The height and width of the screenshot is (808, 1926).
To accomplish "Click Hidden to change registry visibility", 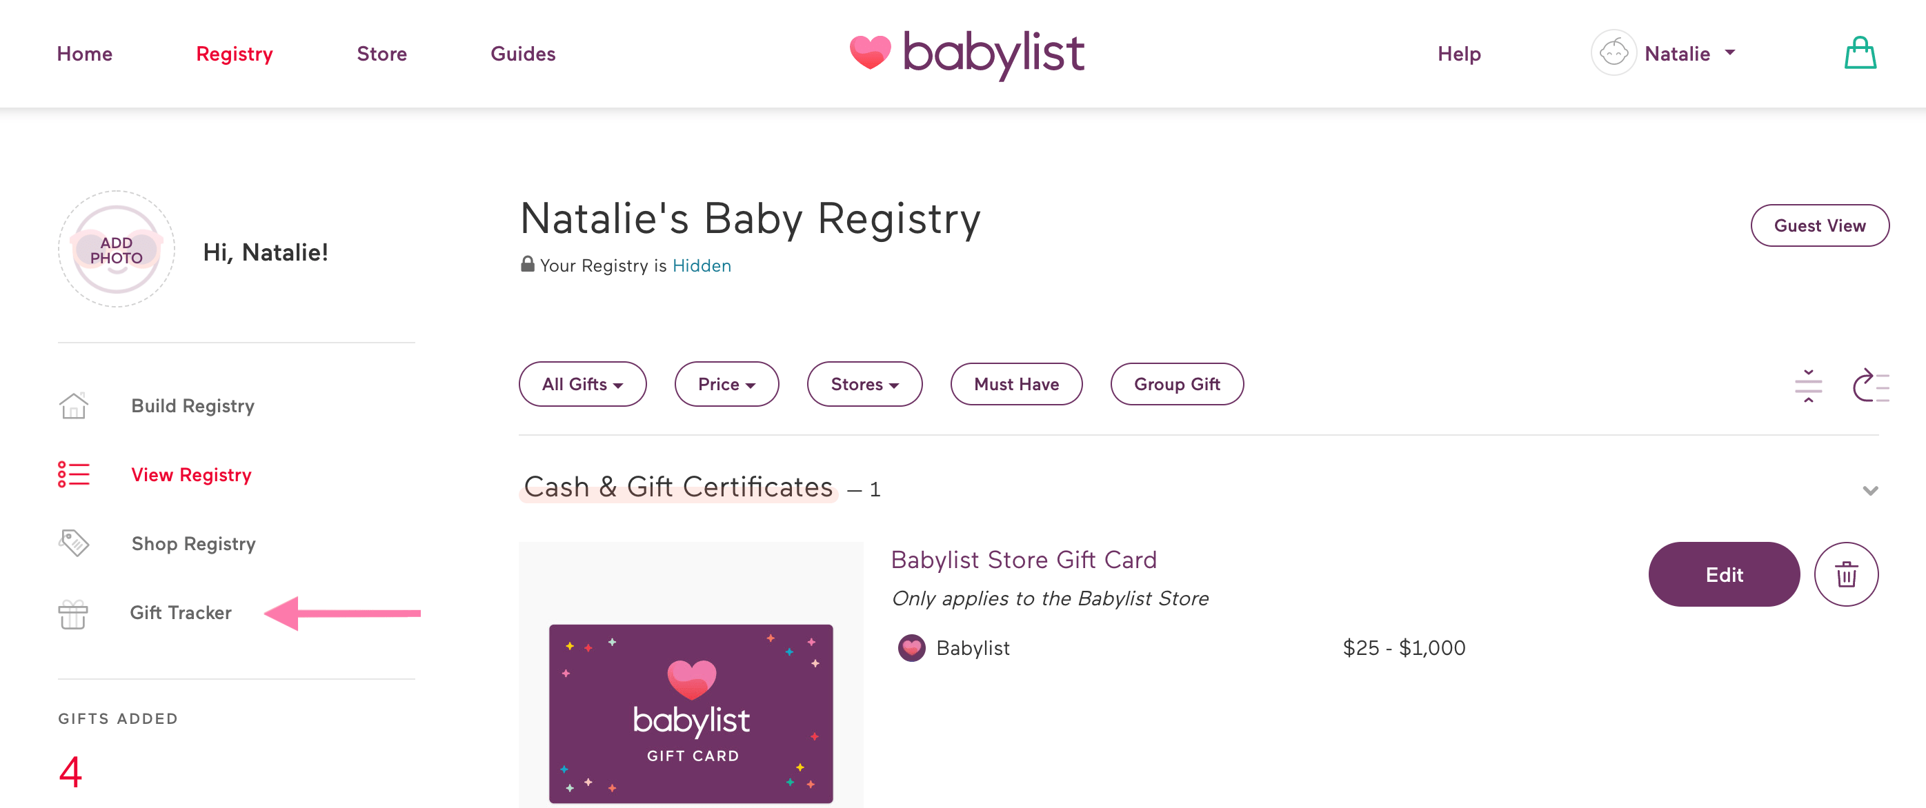I will pos(702,265).
